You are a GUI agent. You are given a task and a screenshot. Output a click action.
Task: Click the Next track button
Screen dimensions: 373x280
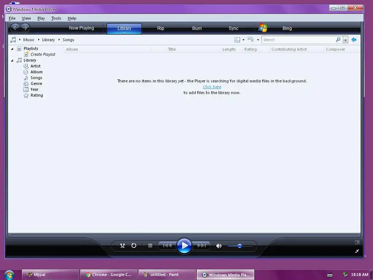[201, 245]
